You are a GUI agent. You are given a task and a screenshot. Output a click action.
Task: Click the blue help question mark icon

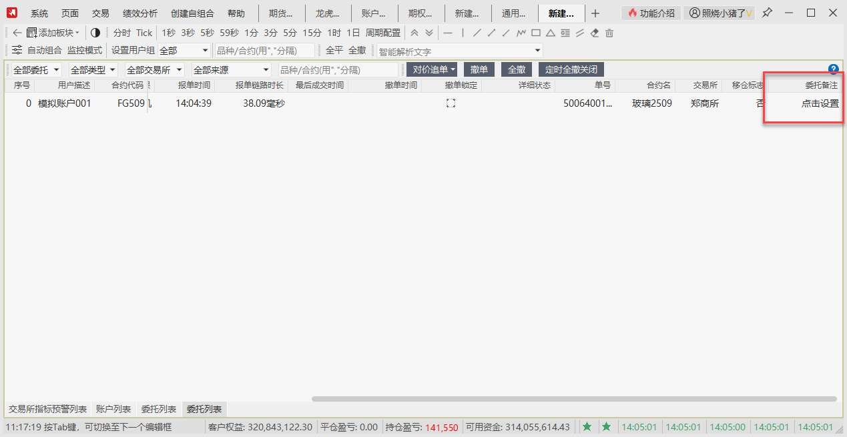tap(833, 69)
